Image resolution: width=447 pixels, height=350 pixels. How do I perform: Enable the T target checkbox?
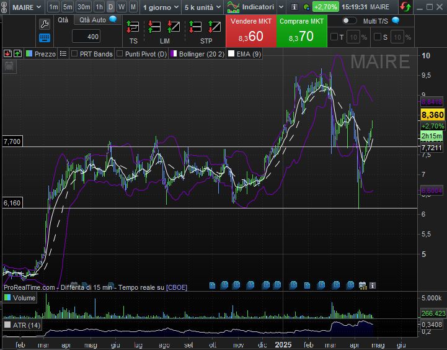click(x=334, y=37)
